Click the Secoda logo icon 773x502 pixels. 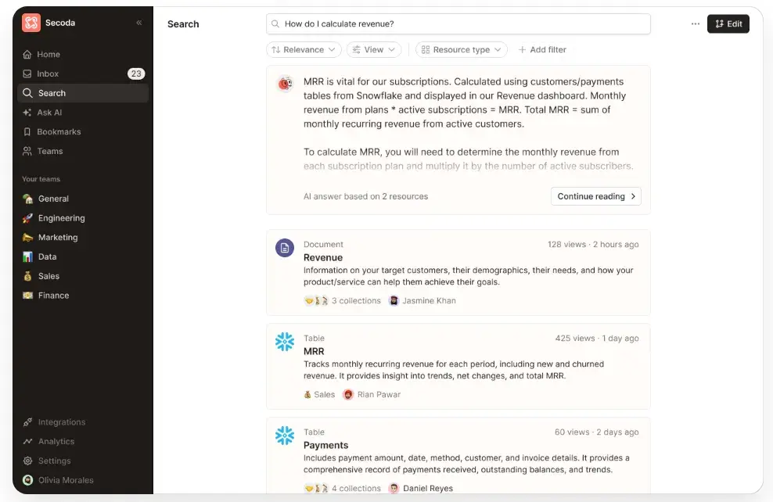31,23
